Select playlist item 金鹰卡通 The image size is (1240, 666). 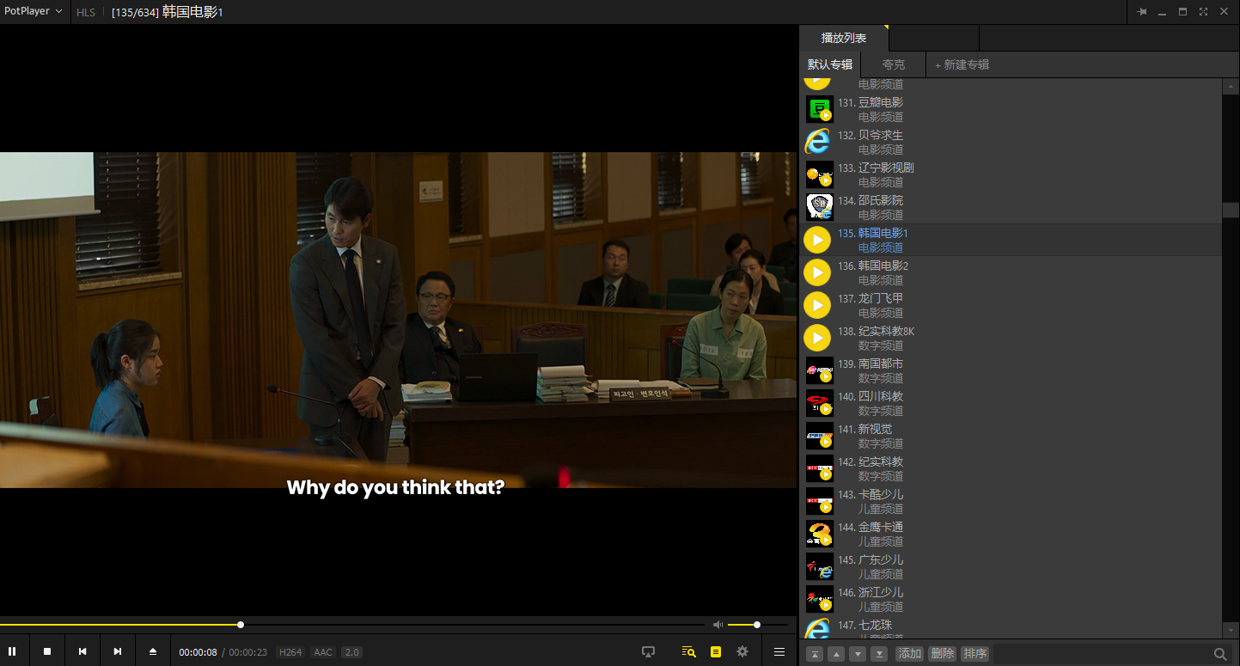[1012, 534]
